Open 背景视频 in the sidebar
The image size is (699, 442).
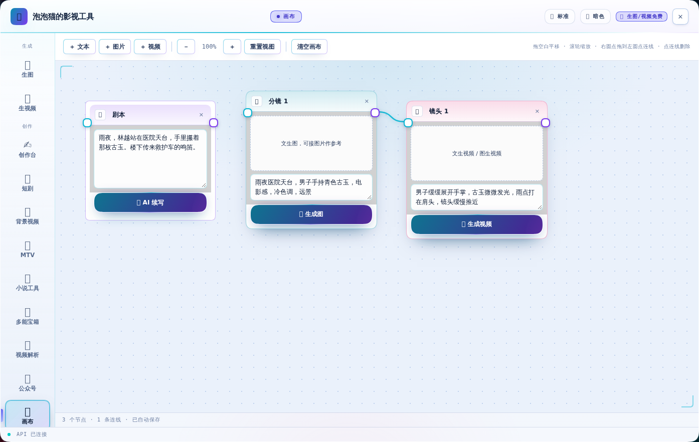point(28,216)
